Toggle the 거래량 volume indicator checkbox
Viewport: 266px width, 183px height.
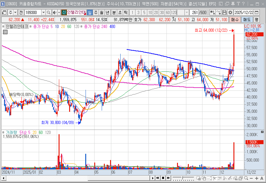pyautogui.click(x=3, y=132)
